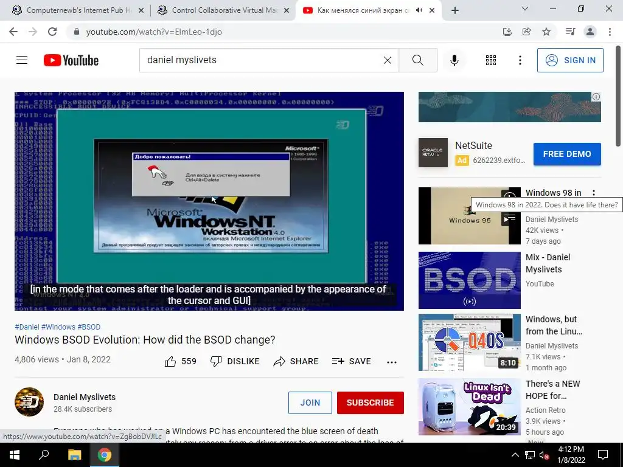
Task: Open options menu for Windows 98 video
Action: click(x=594, y=193)
